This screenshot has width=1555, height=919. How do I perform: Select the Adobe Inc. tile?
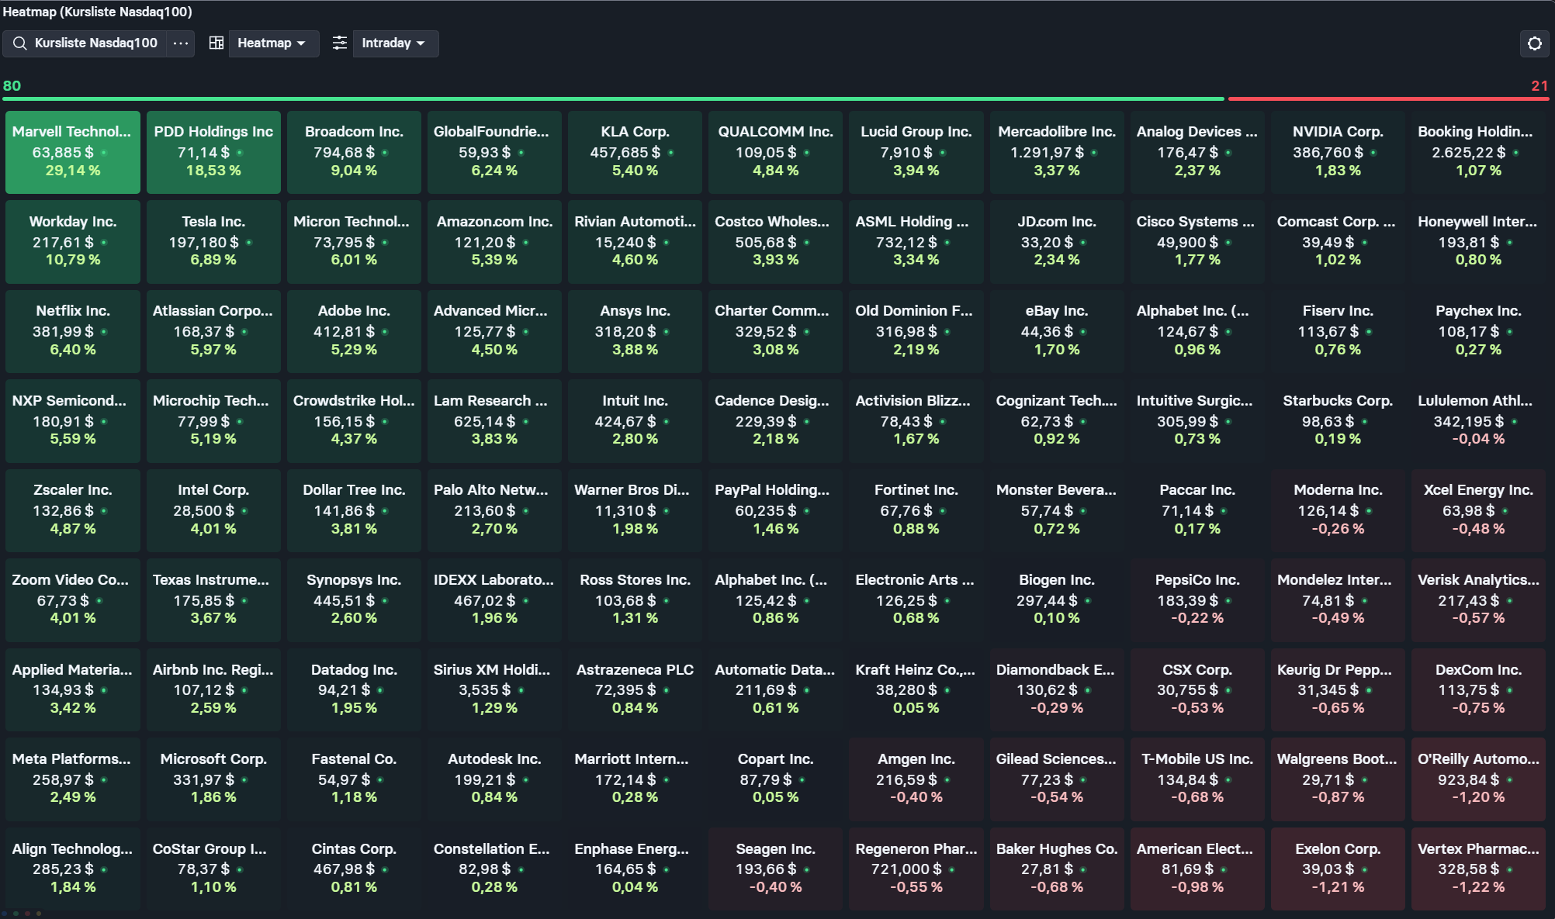pos(354,331)
